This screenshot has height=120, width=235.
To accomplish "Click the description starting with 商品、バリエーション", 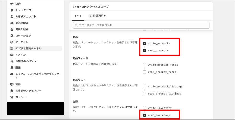I will [x=105, y=45].
